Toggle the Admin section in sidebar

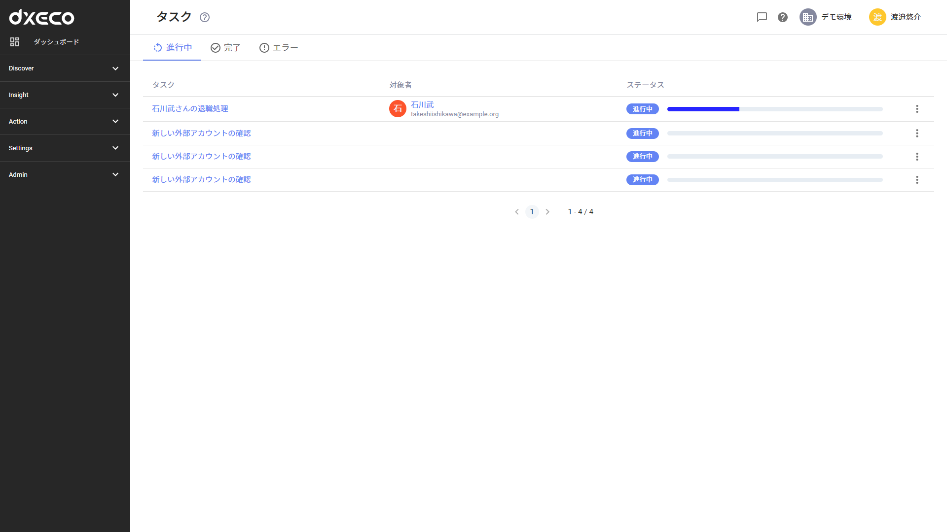tap(65, 175)
